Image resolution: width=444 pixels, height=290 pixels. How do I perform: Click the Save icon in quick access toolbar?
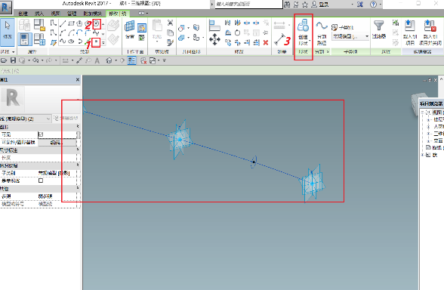pyautogui.click(x=13, y=60)
